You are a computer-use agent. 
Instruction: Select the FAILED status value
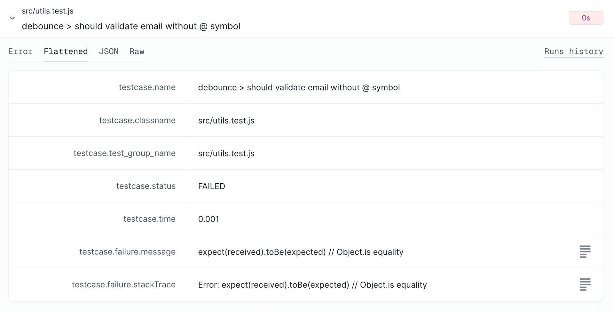pyautogui.click(x=211, y=186)
